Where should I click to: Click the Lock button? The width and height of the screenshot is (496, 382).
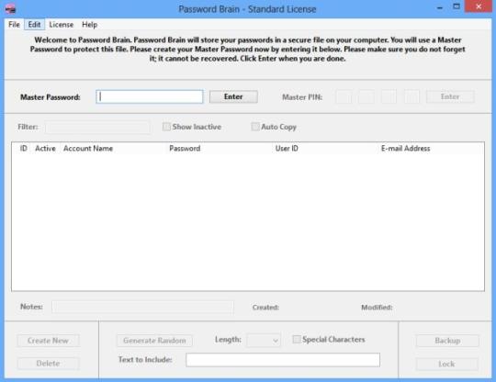pos(446,364)
